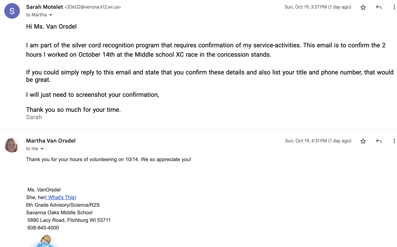Click Sarah's verona.k12.wi.us email address

pos(92,7)
